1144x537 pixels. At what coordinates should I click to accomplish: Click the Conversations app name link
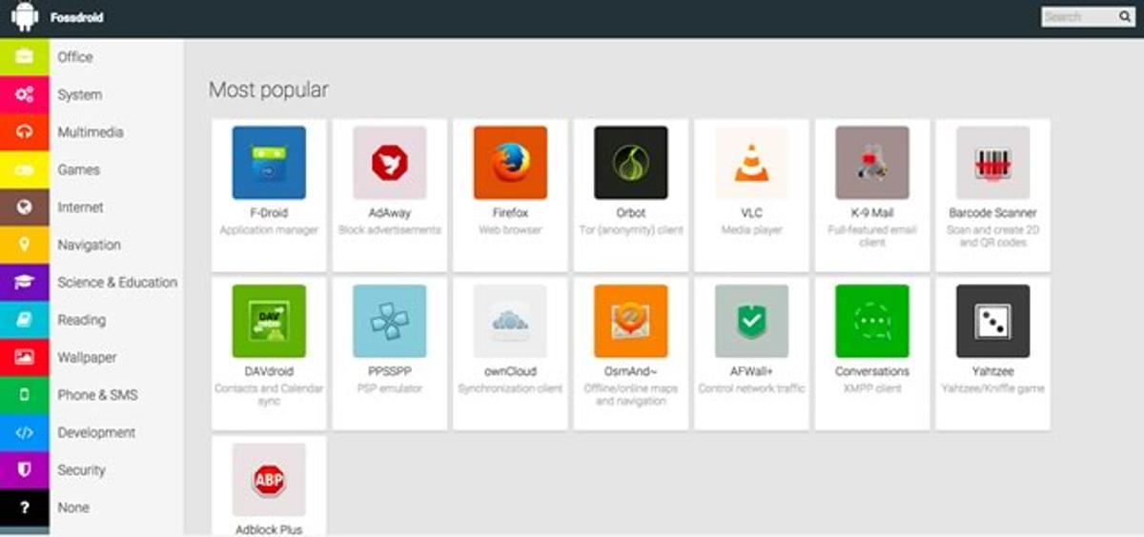(x=872, y=371)
